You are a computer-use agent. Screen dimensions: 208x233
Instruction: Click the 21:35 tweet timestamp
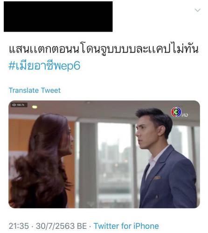point(19,226)
